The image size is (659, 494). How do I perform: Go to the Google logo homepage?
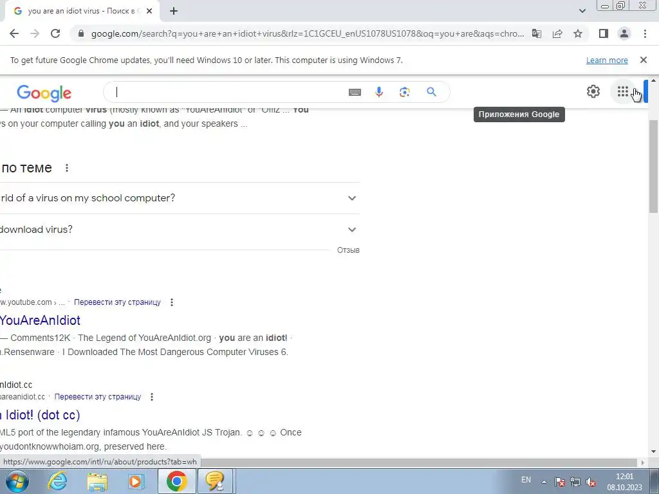[x=44, y=93]
